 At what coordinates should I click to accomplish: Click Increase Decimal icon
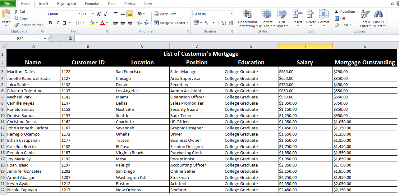click(x=224, y=23)
